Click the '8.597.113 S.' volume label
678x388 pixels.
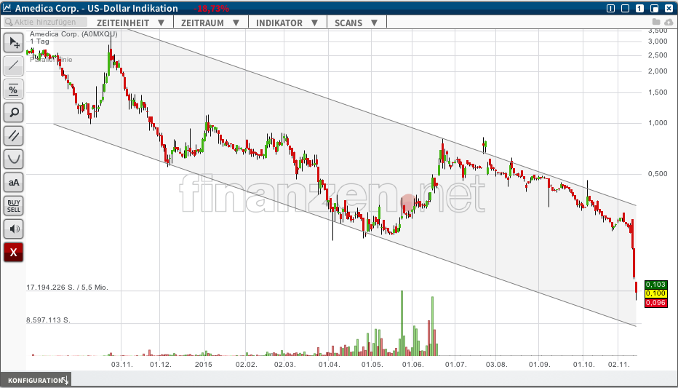(x=49, y=320)
